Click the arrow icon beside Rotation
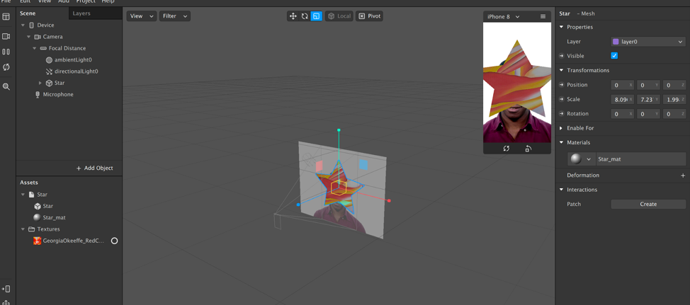The image size is (690, 305). pos(561,114)
